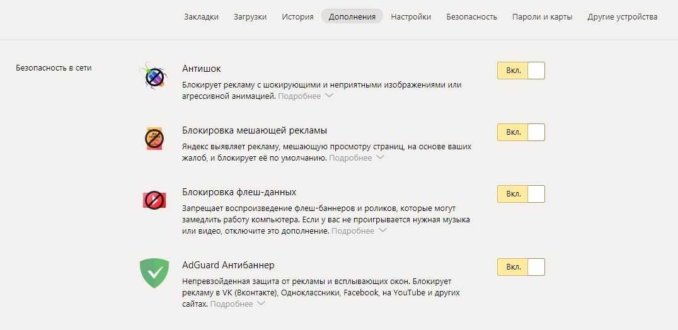Switch off AdGuard Антибаннер toggle
Image resolution: width=678 pixels, height=330 pixels.
[520, 267]
